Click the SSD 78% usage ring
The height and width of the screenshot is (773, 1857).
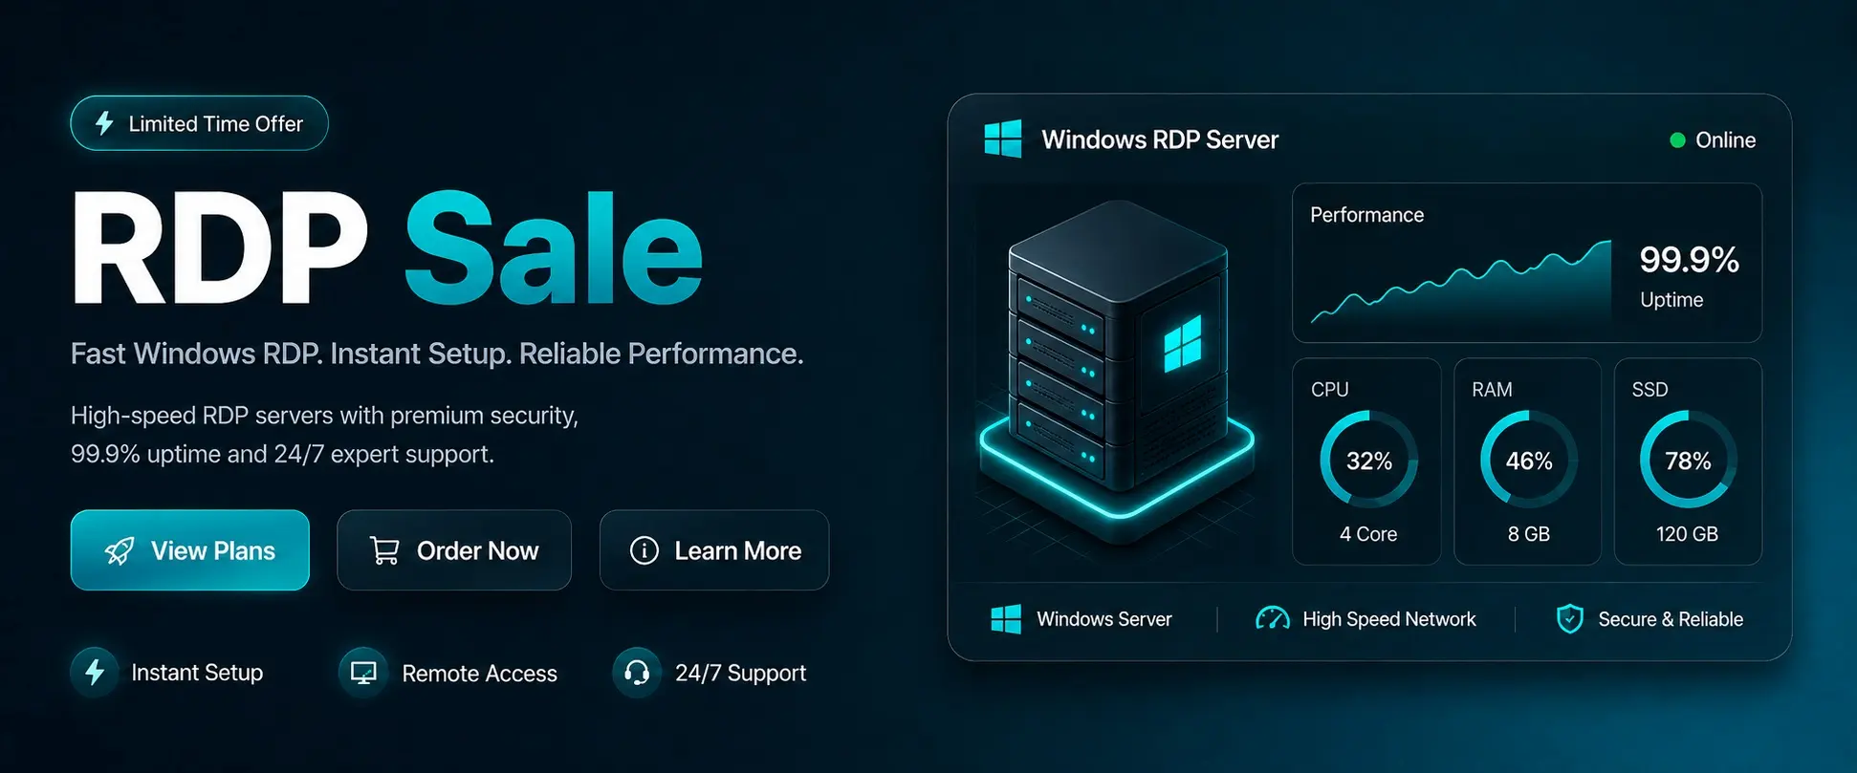(1688, 461)
